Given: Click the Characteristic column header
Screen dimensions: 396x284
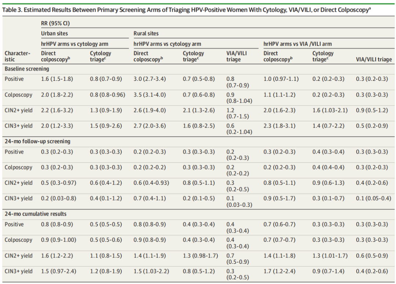Looking at the screenshot, I should (17, 56).
